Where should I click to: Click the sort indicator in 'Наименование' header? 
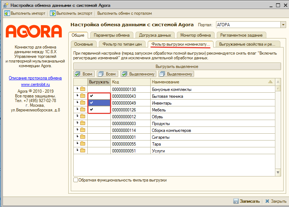pyautogui.click(x=270, y=82)
